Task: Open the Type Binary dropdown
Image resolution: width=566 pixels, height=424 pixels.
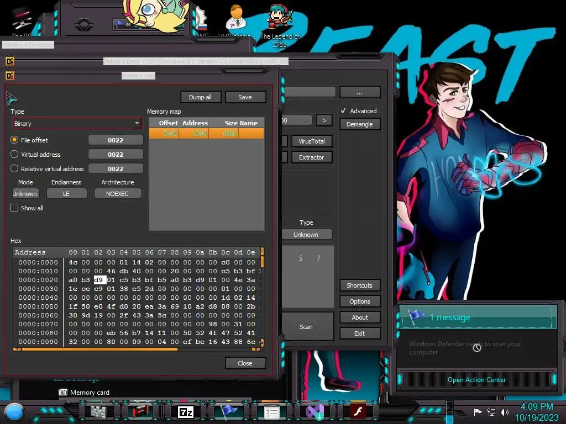Action: [x=77, y=124]
